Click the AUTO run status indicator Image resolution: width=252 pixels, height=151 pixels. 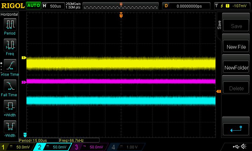pos(33,6)
